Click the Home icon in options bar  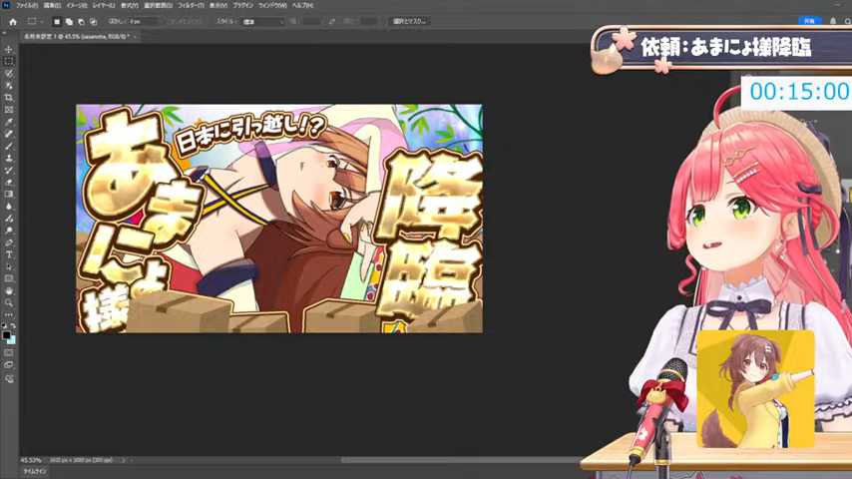point(13,22)
